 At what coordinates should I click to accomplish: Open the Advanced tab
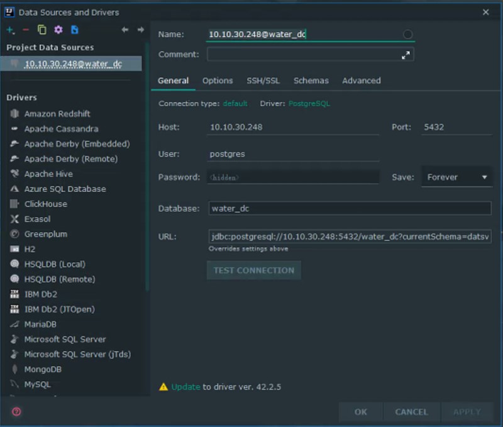361,80
